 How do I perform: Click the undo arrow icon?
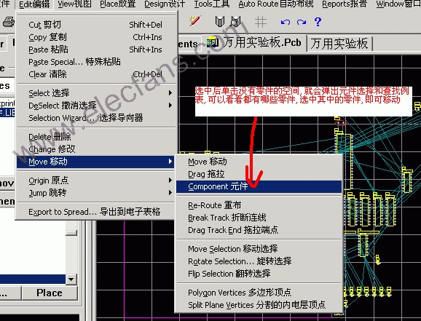coord(285,22)
